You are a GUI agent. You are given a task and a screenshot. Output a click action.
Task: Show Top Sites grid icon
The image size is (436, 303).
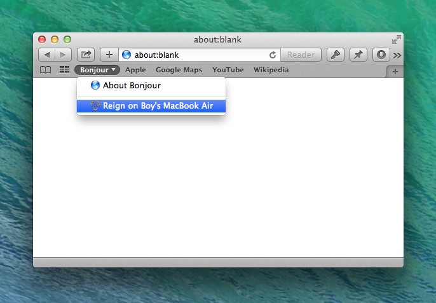[x=65, y=69]
